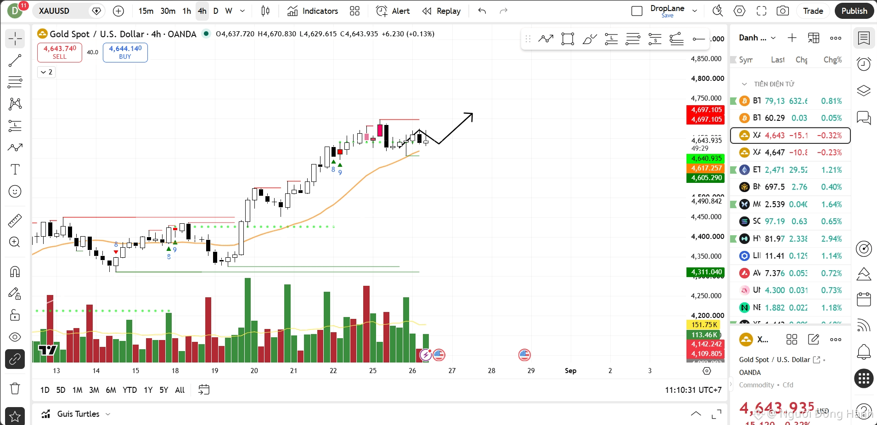Take a chart snapshot with camera
The image size is (877, 425).
[x=783, y=11]
